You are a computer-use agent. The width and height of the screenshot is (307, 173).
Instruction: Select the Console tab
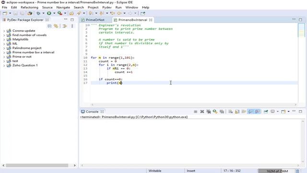coord(92,111)
